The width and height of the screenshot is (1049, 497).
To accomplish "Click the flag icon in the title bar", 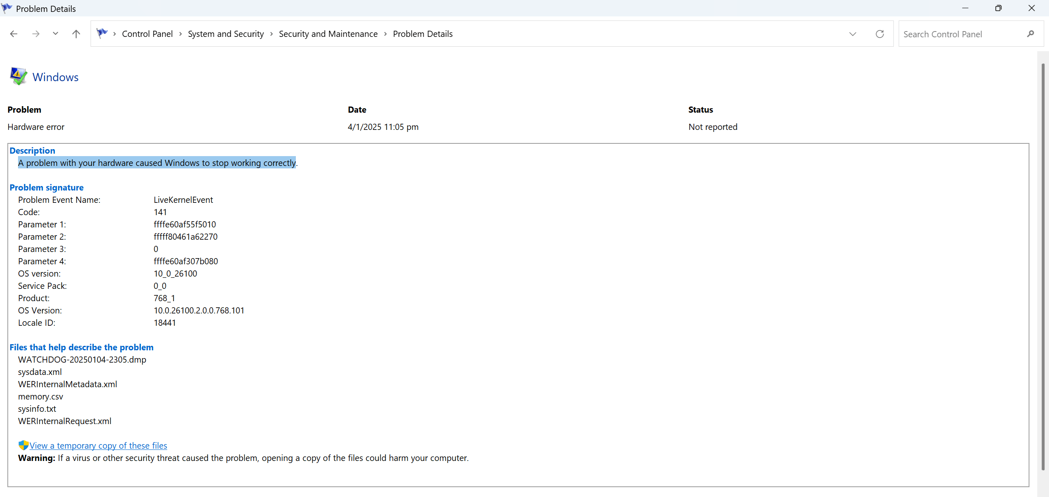I will pyautogui.click(x=7, y=8).
